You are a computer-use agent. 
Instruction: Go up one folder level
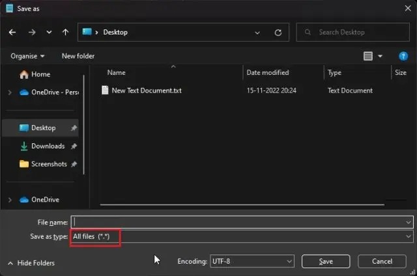point(65,33)
